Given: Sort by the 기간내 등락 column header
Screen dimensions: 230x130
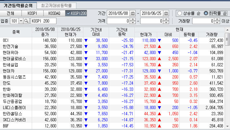Looking at the screenshot, I should tap(122, 32).
